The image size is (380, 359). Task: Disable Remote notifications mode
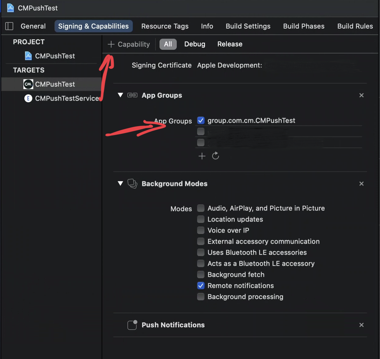coord(201,286)
